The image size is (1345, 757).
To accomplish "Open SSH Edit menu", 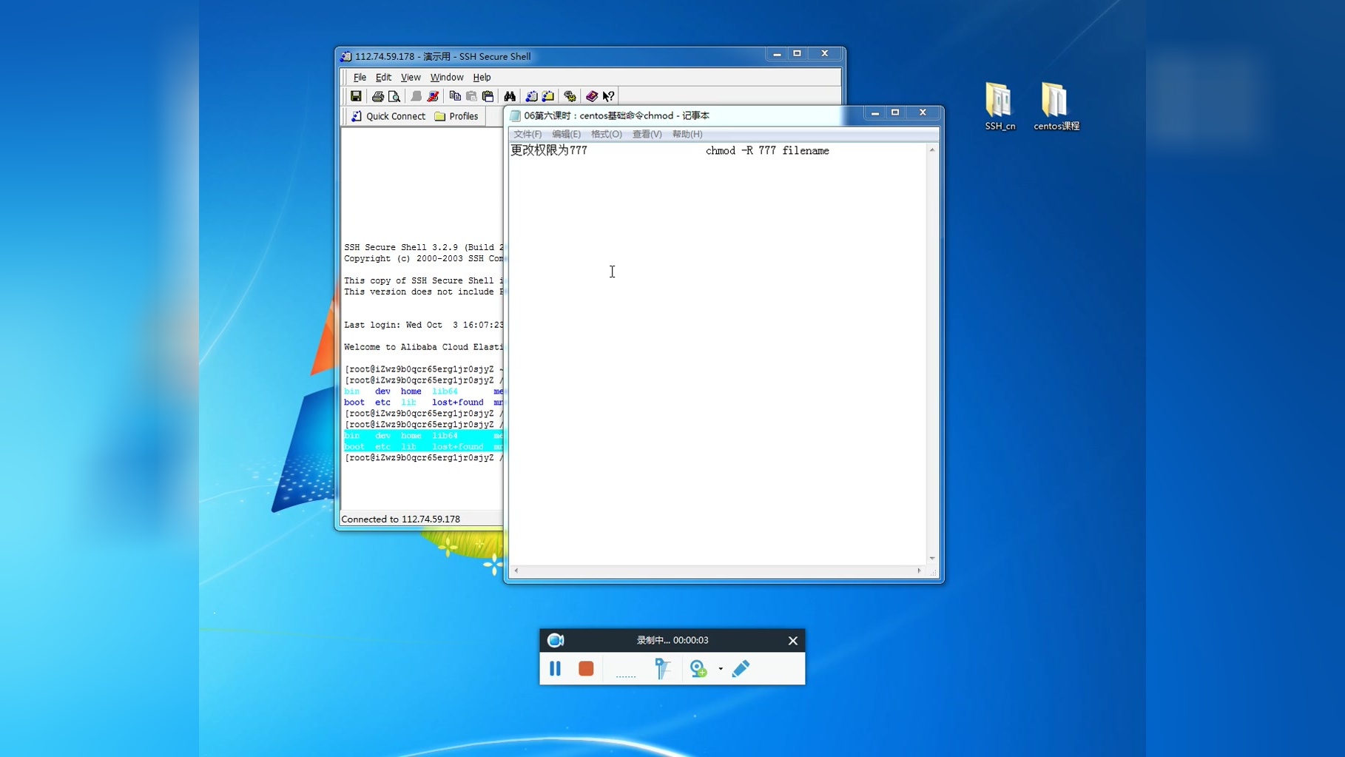I will 383,77.
